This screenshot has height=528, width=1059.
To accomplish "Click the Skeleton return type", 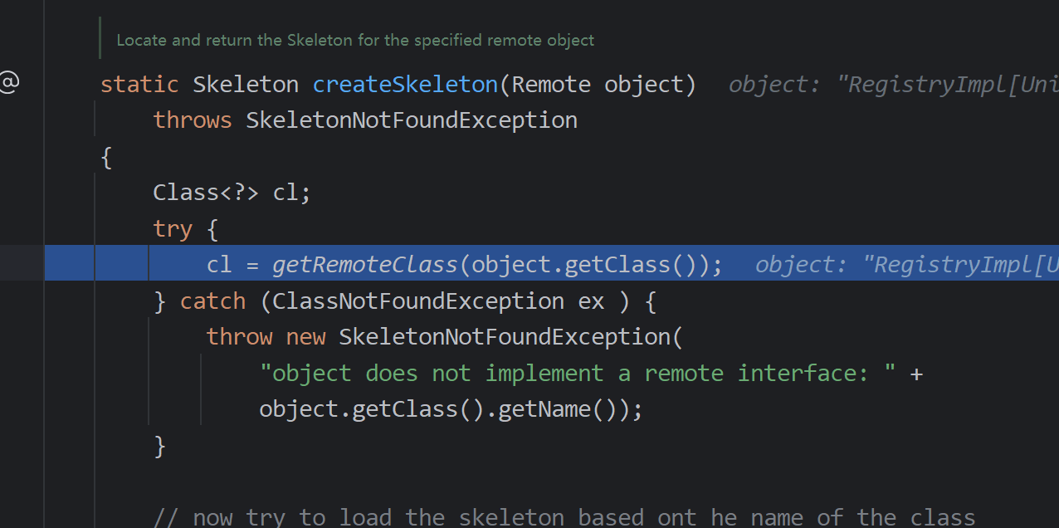I will click(x=245, y=85).
